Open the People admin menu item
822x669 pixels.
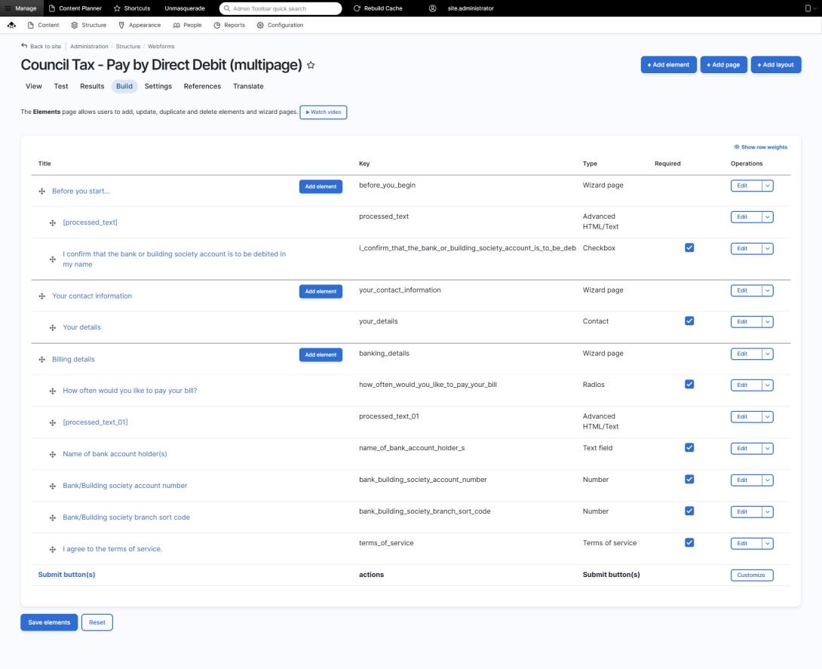pyautogui.click(x=187, y=25)
